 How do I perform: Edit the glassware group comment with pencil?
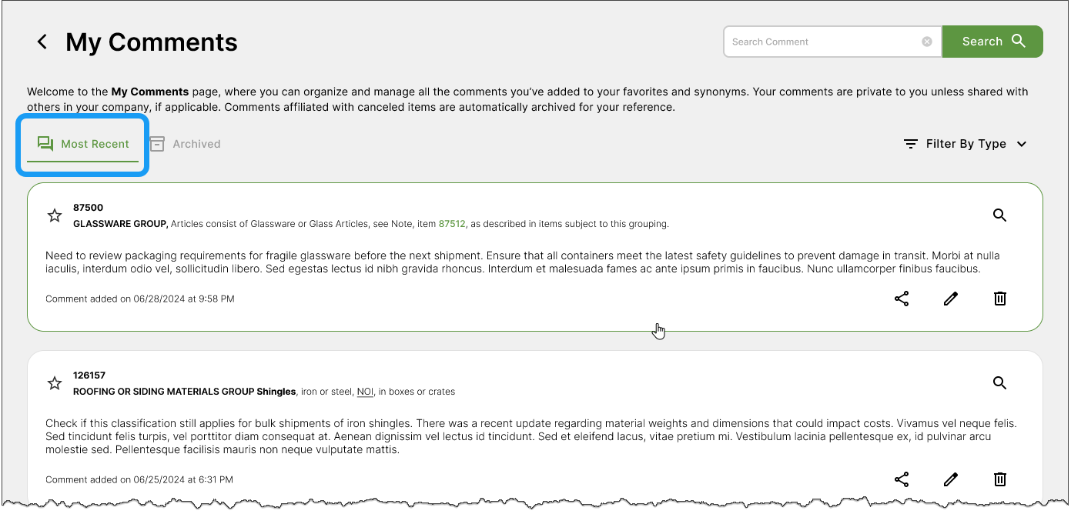coord(951,299)
